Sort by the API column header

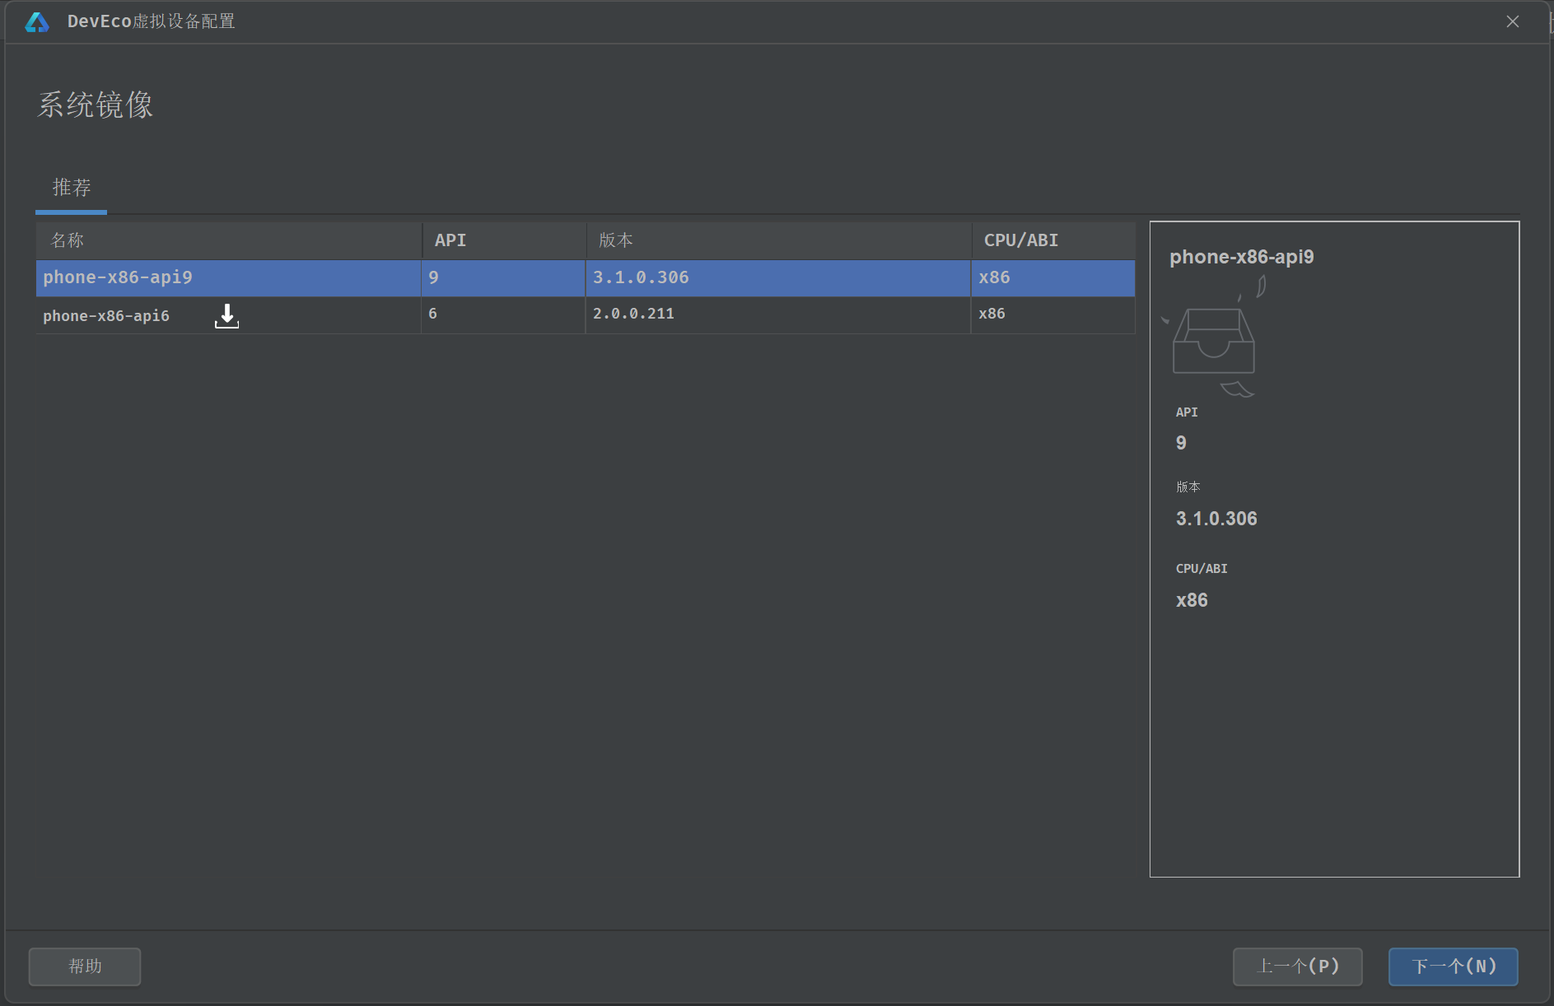pyautogui.click(x=504, y=240)
